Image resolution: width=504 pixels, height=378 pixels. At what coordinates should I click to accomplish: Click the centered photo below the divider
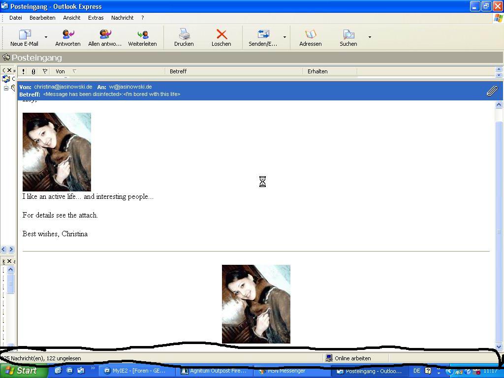pos(256,304)
